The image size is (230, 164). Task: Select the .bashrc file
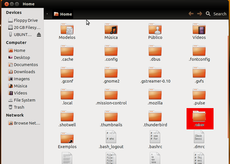(155, 140)
